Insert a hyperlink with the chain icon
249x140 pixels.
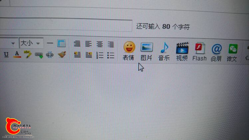click(39, 55)
